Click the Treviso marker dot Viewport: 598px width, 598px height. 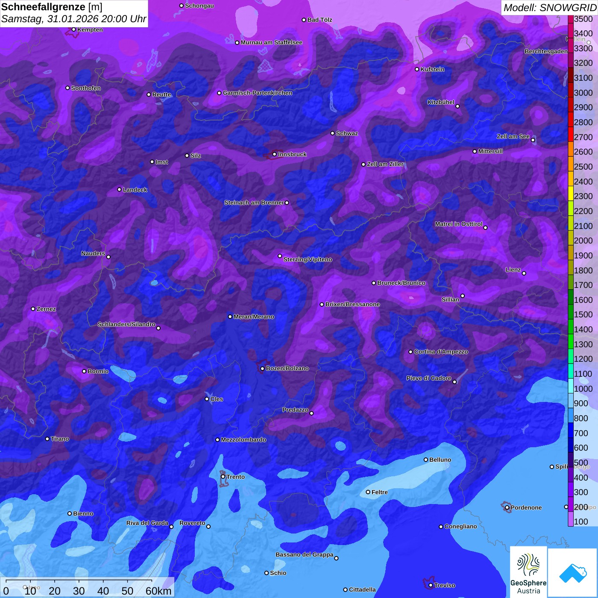[431, 585]
